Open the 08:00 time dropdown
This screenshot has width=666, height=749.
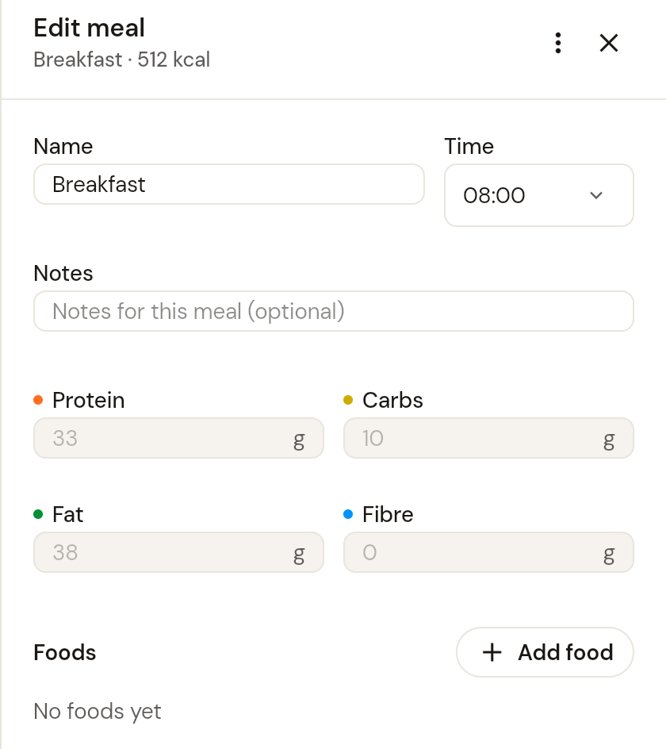[x=539, y=195]
